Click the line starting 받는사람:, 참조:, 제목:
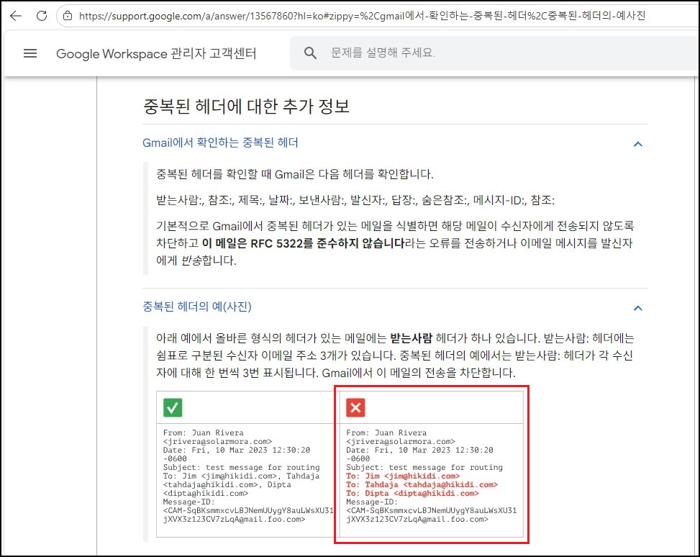Image resolution: width=700 pixels, height=557 pixels. [355, 200]
